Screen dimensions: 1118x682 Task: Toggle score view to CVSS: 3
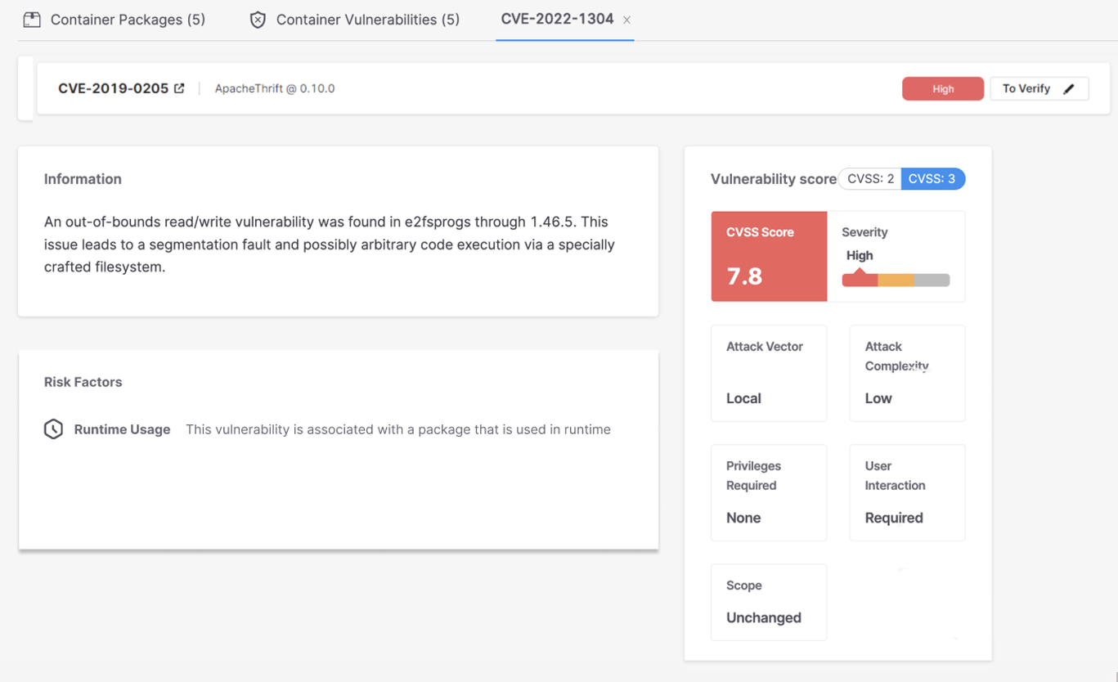(x=932, y=179)
